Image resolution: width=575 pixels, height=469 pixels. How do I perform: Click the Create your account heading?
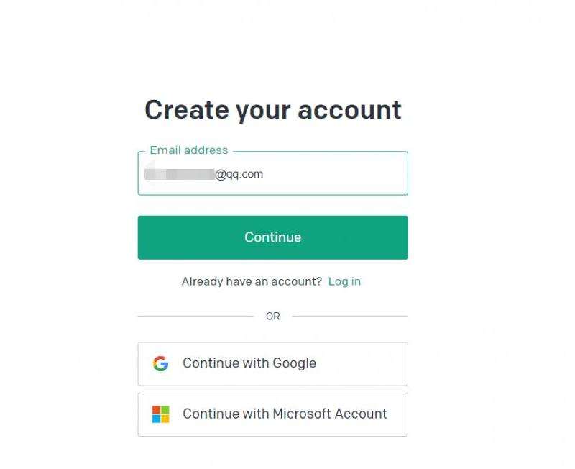pos(273,110)
